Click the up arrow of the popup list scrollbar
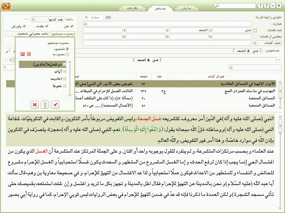The image size is (285, 213). [70, 62]
